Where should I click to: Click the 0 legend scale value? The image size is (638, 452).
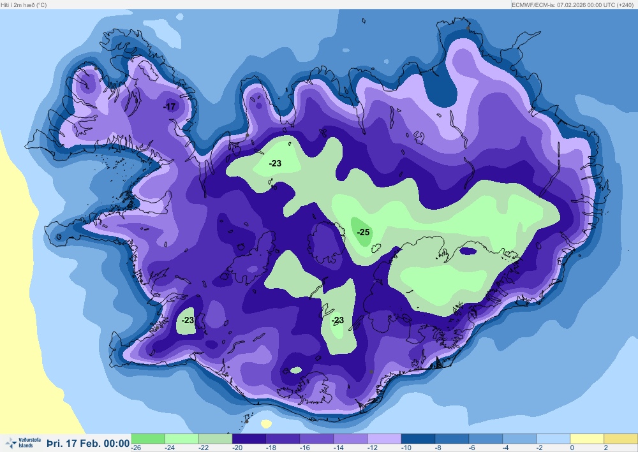tap(572, 448)
